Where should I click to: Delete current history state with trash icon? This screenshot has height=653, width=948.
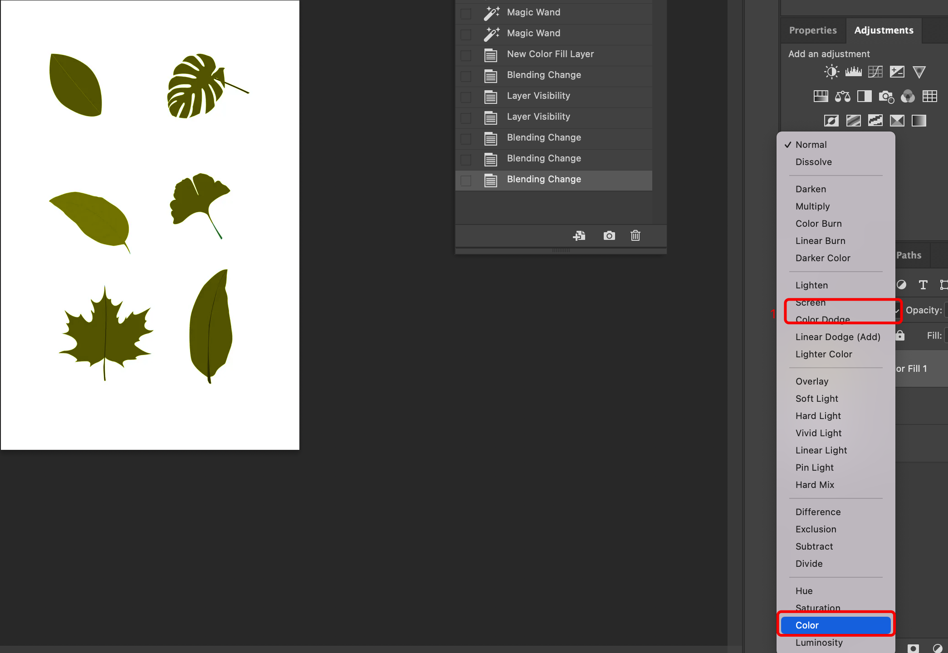[635, 235]
